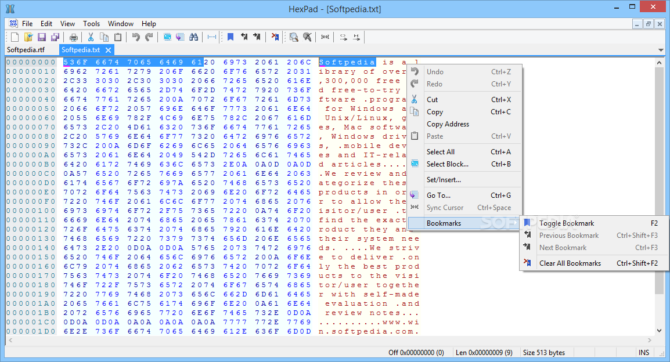Click 'Len 0x00000009 (9)' in status bar

(484, 353)
